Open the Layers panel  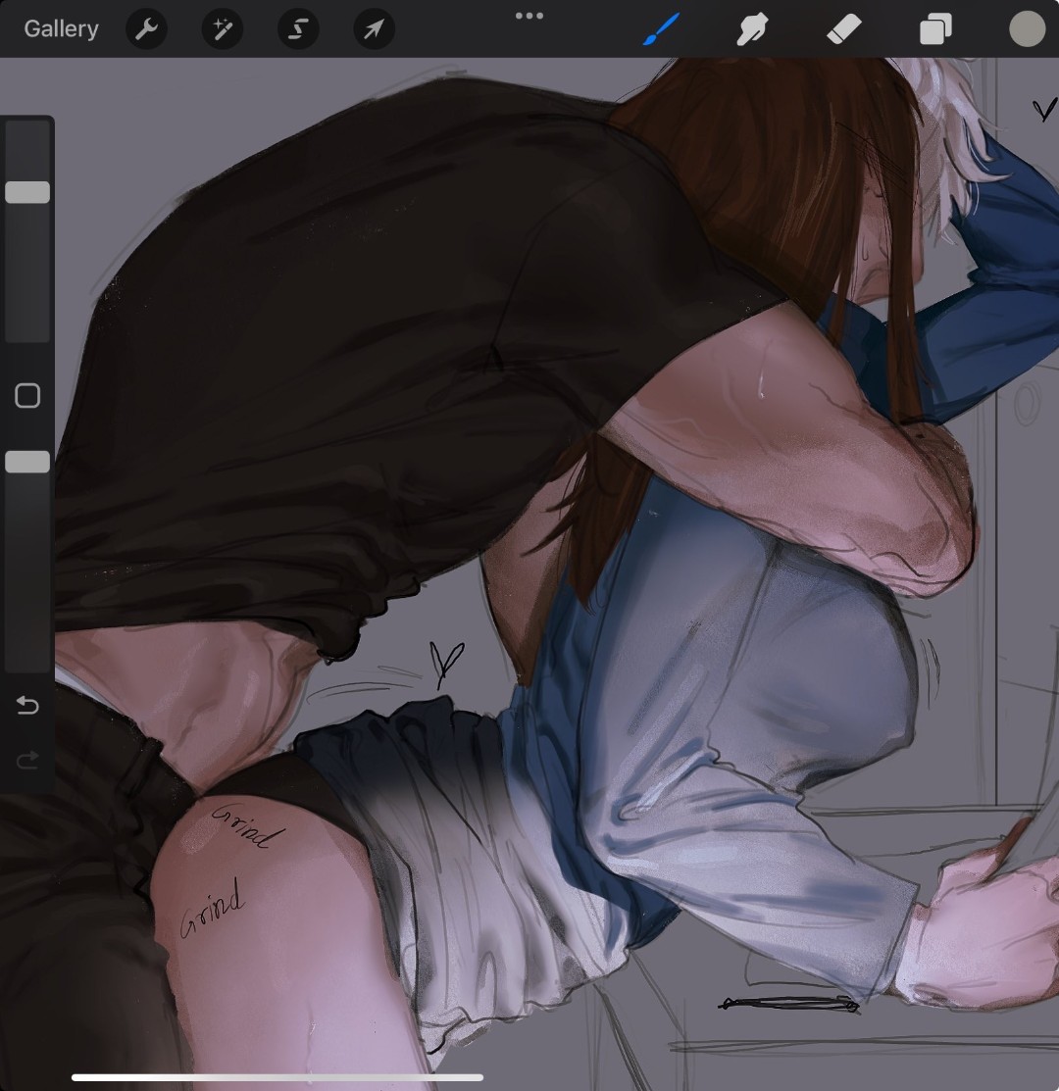click(934, 29)
